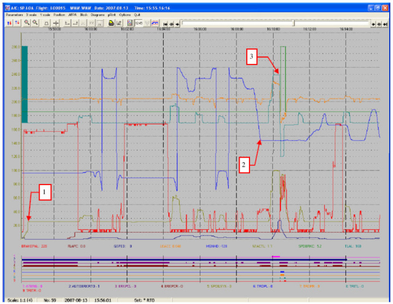393x304 pixels.
Task: Select the trapezoid block tool icon
Action: click(46, 23)
